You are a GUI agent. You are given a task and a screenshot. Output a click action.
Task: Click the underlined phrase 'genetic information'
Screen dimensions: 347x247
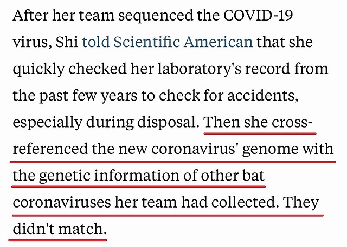pyautogui.click(x=109, y=176)
